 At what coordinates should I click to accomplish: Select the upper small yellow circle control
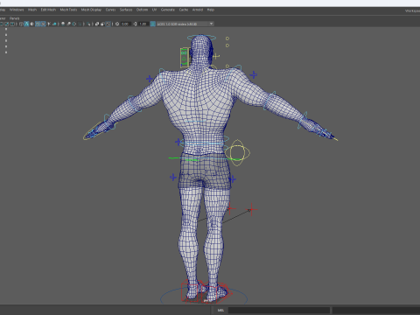227,38
